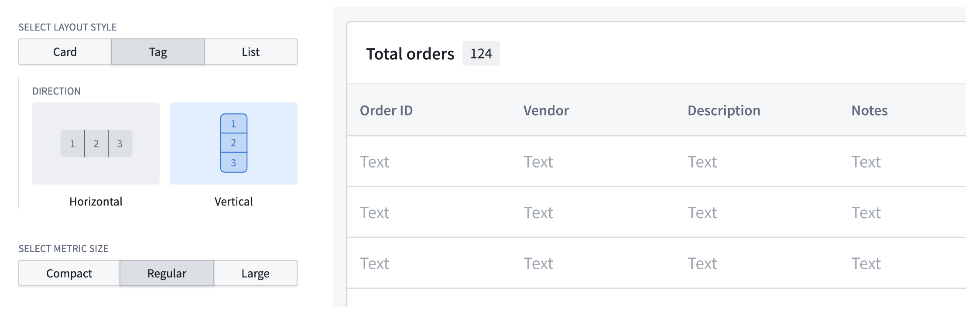
Task: Switch layout style to Card
Action: 65,51
